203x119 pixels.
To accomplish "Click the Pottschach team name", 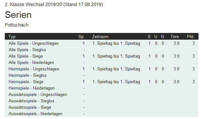I will pyautogui.click(x=17, y=25).
